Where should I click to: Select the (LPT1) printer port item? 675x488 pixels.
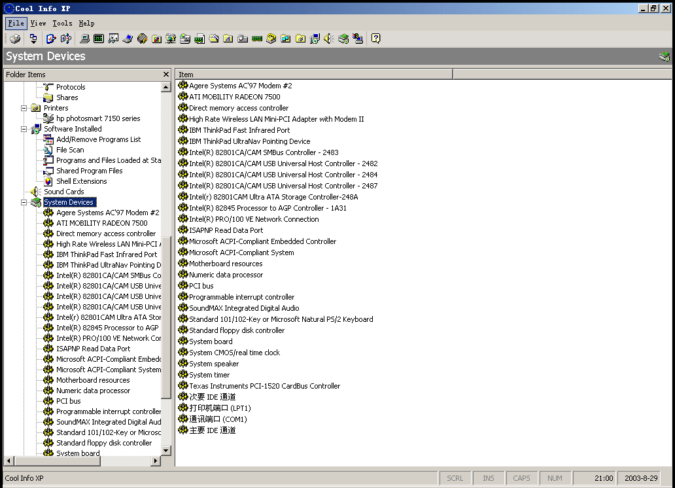(x=220, y=408)
